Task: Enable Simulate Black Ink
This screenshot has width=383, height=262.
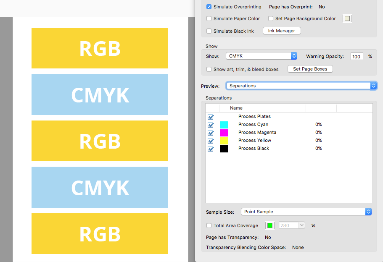Action: pos(209,31)
